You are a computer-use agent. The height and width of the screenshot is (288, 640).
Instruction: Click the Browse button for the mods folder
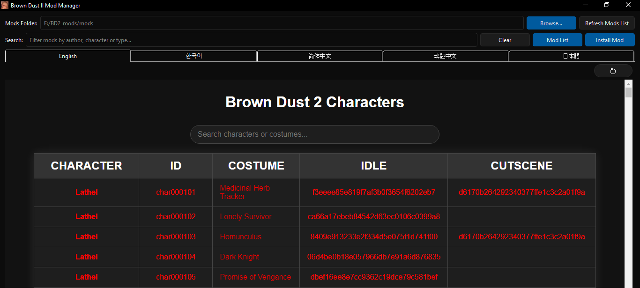[551, 22]
